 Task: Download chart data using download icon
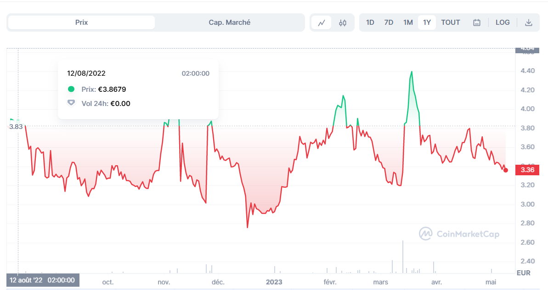click(529, 22)
